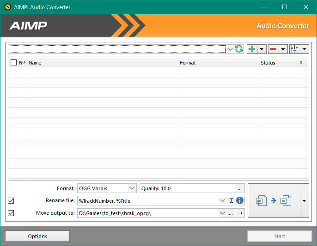
Task: Open Quality settings via ellipsis button
Action: click(x=239, y=188)
